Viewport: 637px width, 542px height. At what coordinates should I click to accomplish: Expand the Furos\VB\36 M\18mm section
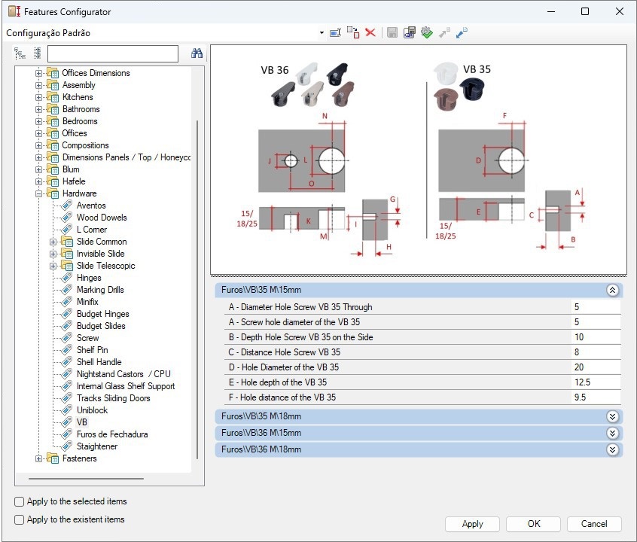(613, 449)
